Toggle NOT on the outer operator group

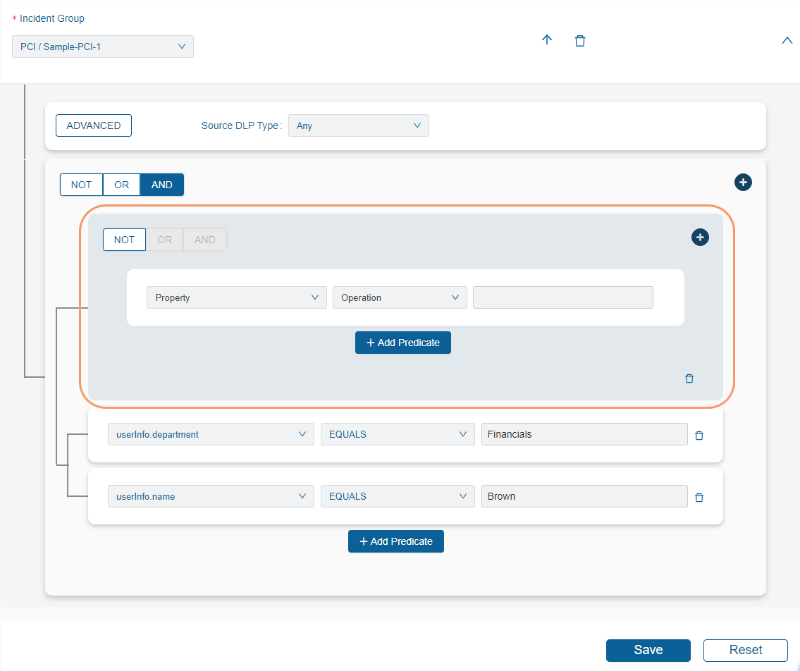[x=81, y=184]
